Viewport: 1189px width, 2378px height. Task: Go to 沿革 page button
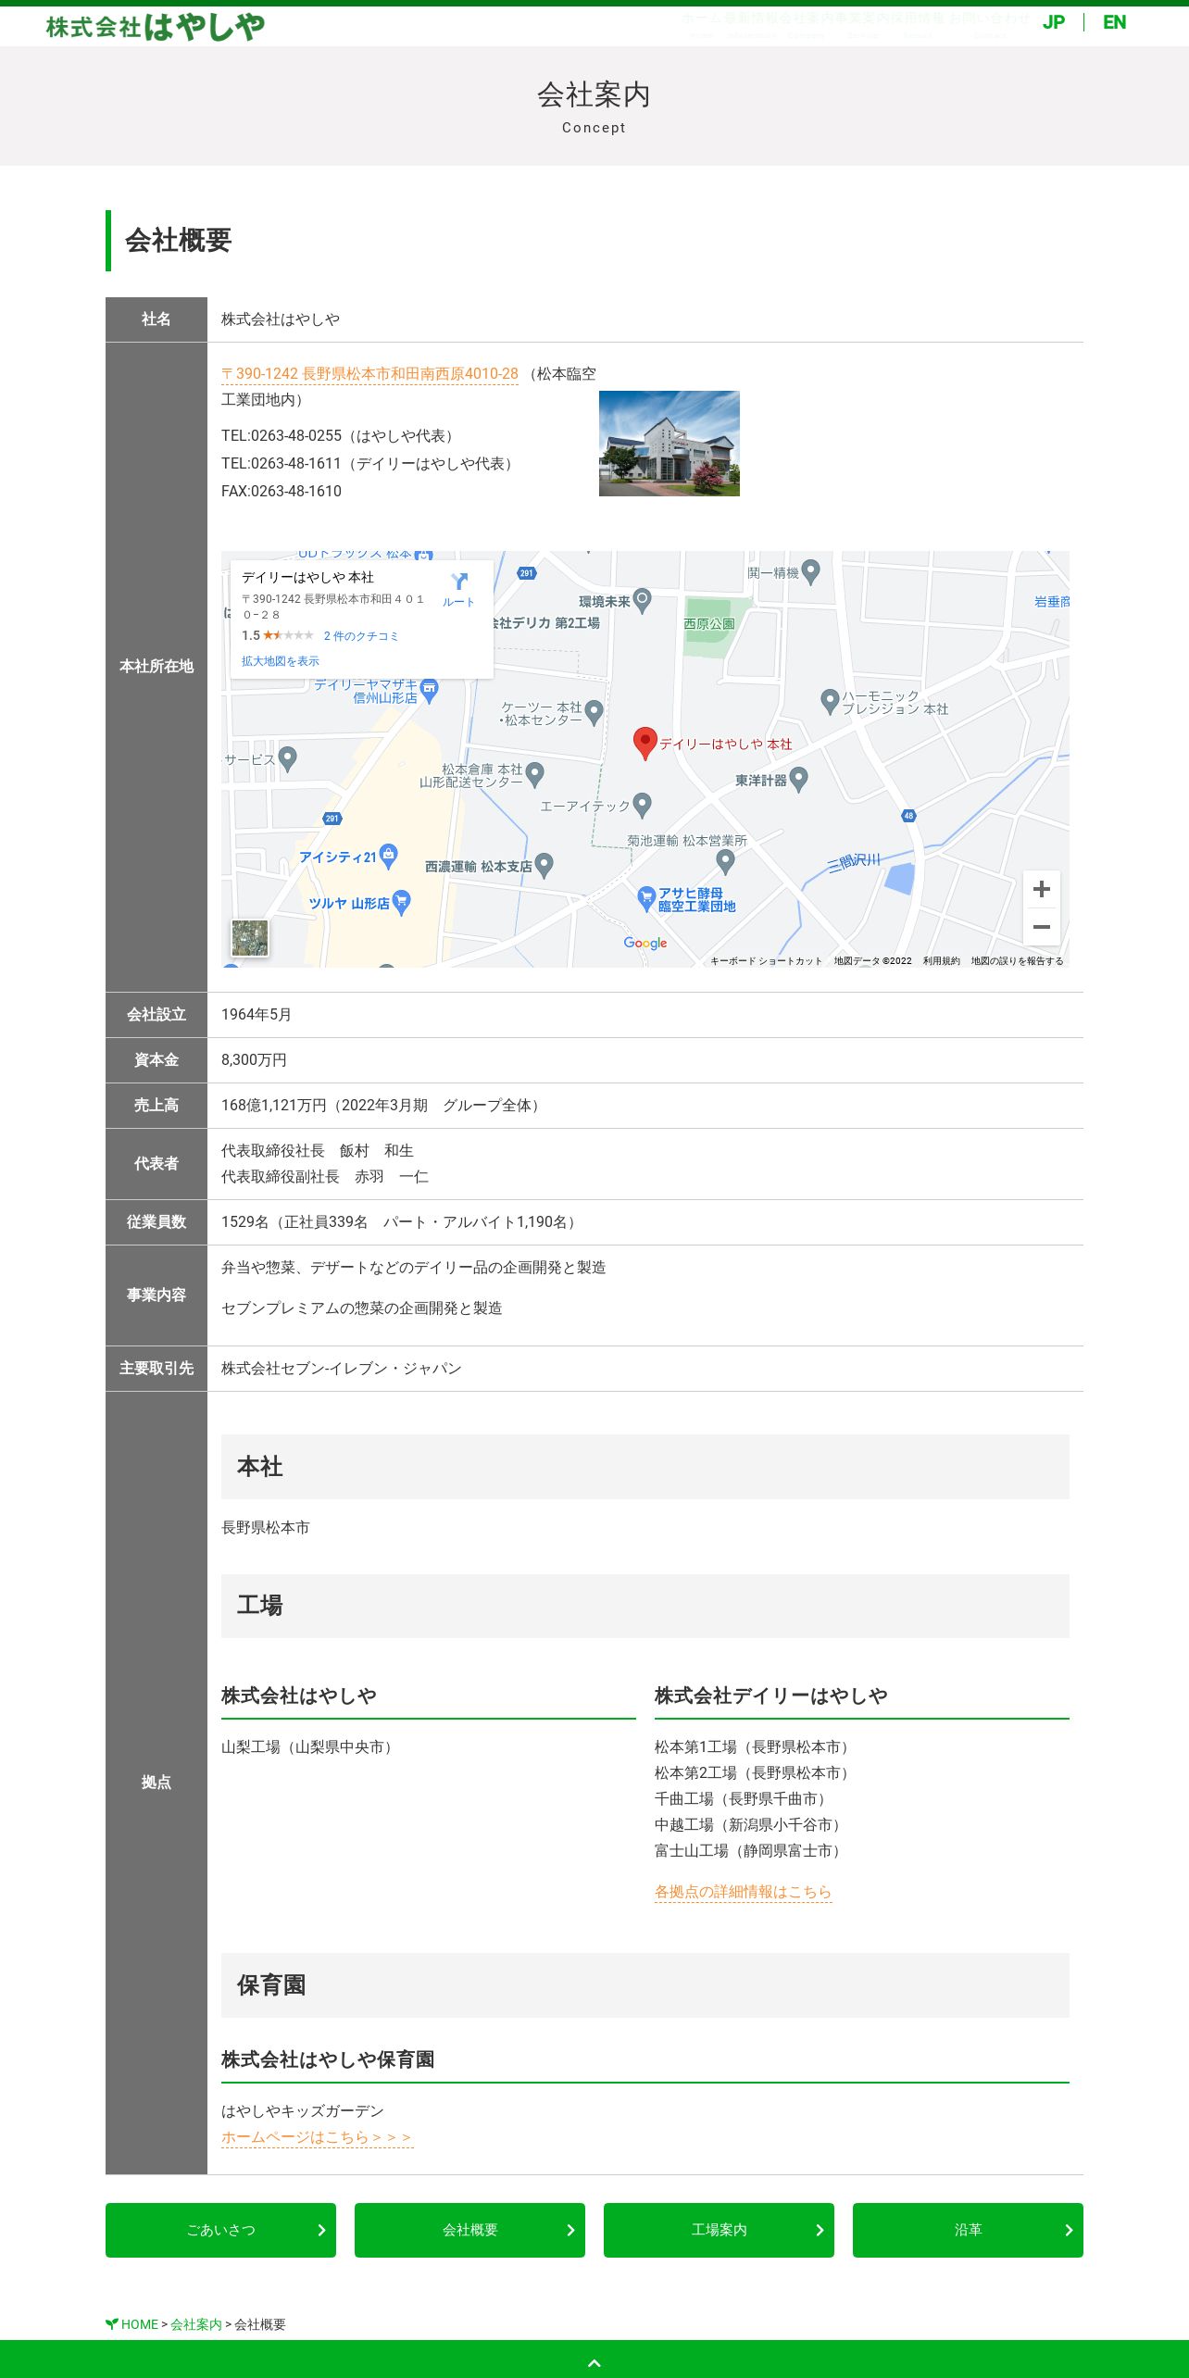[968, 2230]
